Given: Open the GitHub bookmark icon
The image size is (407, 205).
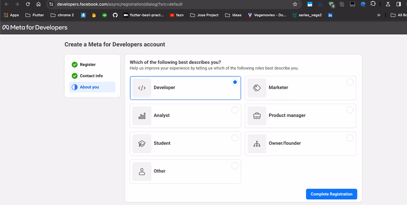Looking at the screenshot, I should tap(115, 15).
